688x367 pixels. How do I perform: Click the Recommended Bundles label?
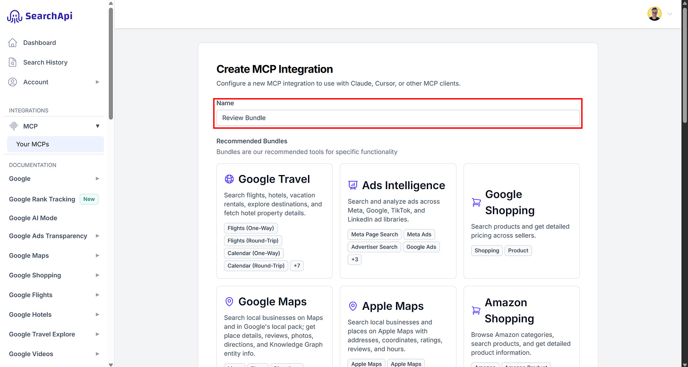(x=252, y=141)
